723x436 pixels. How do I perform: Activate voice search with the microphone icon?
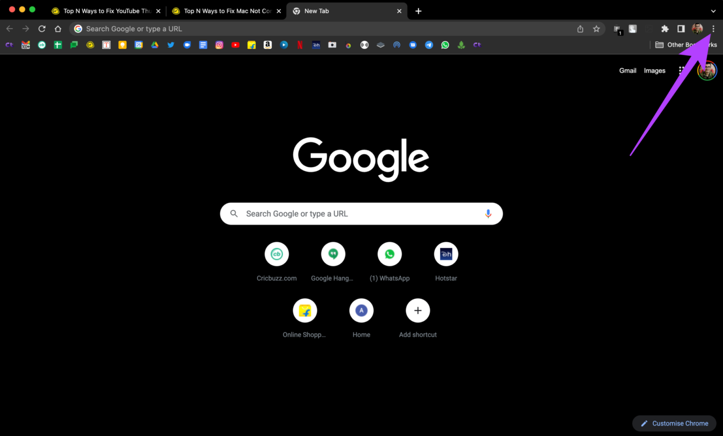click(488, 213)
